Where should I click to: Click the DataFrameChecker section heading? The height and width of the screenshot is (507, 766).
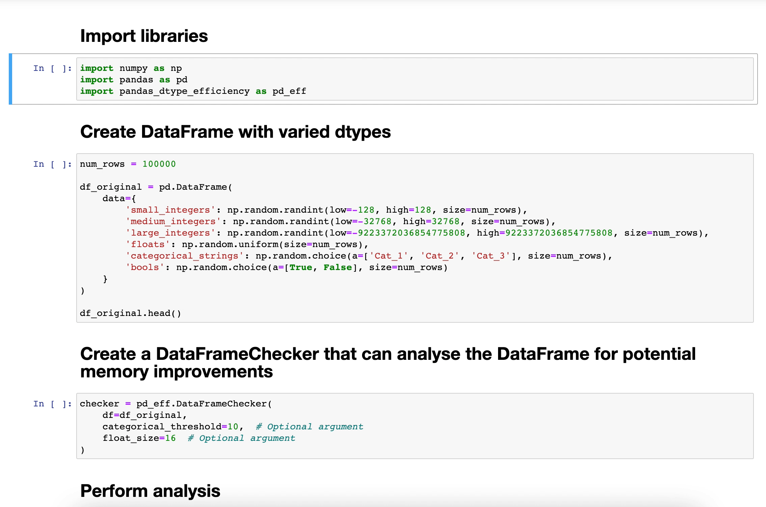point(387,363)
